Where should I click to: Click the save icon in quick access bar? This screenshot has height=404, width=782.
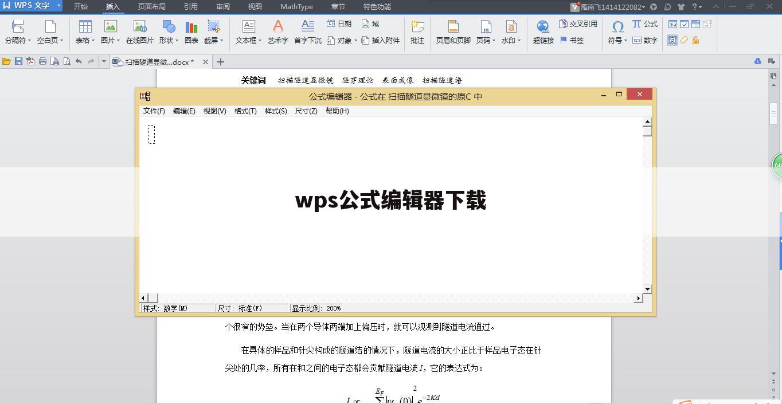pyautogui.click(x=18, y=61)
